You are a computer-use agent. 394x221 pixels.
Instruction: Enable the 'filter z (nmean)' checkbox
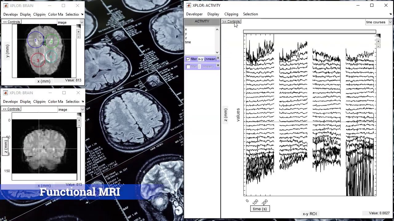pyautogui.click(x=188, y=67)
